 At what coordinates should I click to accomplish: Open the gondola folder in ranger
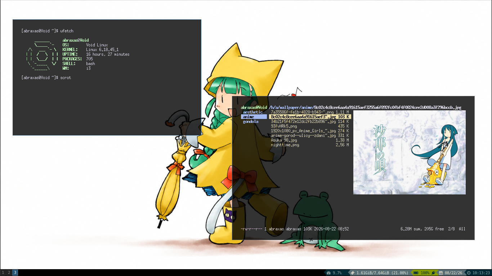pos(251,121)
